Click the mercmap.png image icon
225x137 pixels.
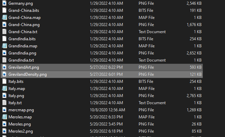4,110
